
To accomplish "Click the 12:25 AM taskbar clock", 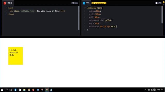I will point(160,90).
